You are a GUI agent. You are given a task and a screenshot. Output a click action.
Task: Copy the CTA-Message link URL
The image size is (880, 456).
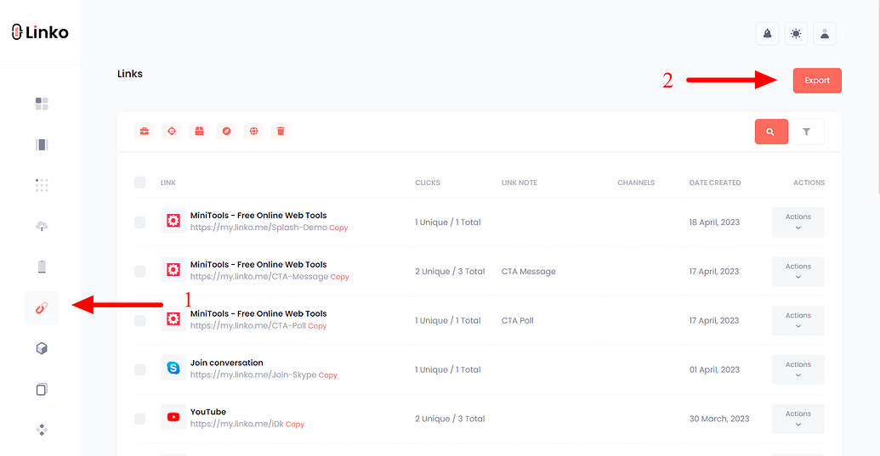point(339,277)
